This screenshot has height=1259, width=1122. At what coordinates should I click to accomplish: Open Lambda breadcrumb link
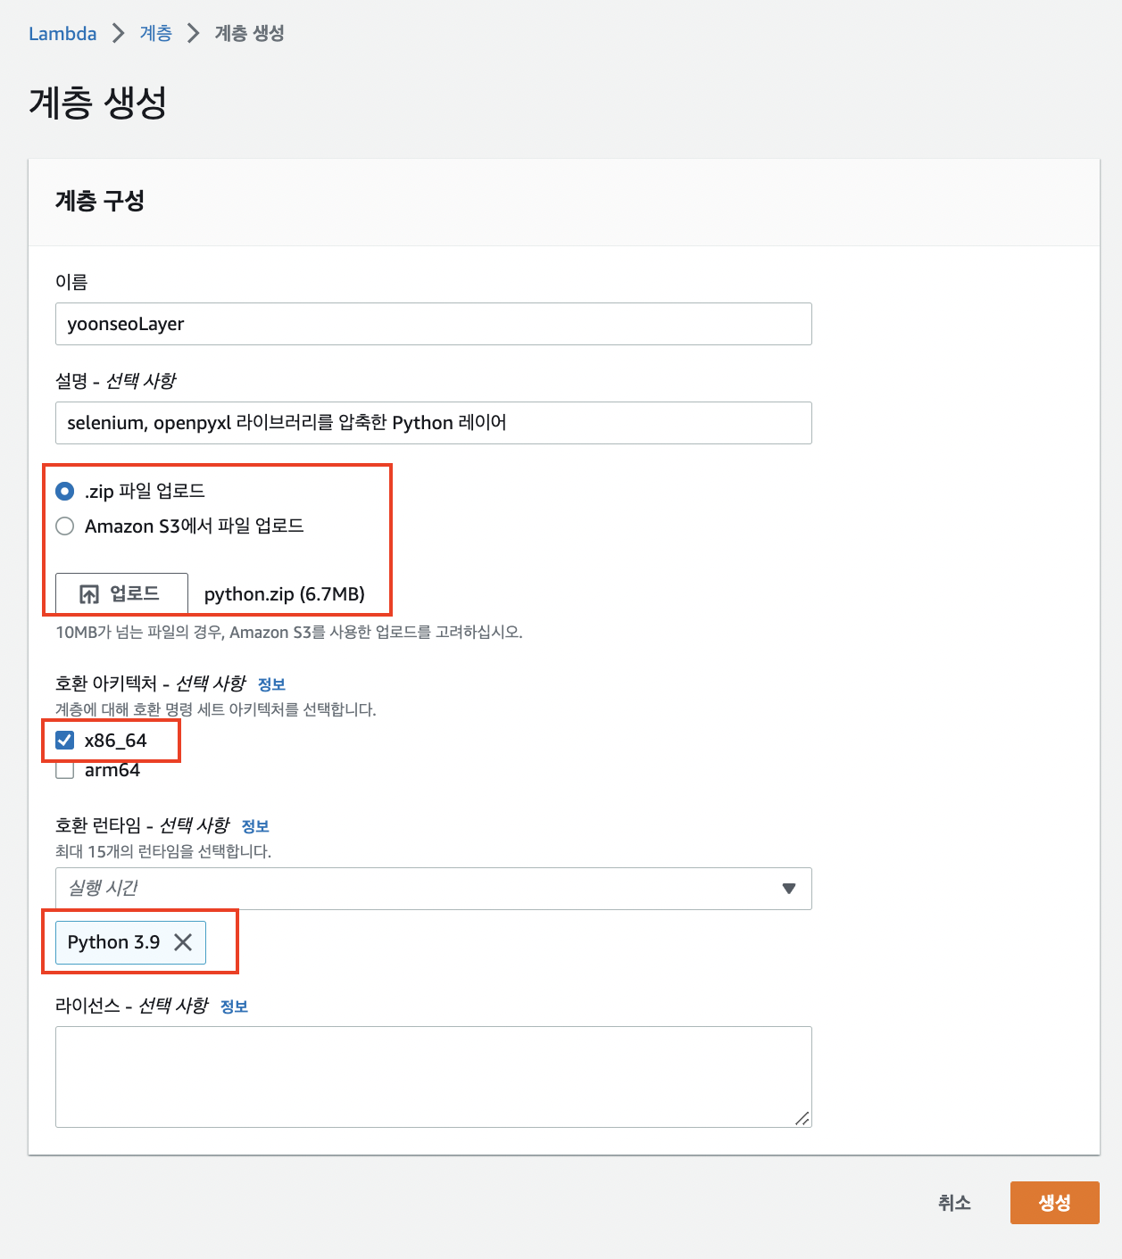(x=62, y=34)
